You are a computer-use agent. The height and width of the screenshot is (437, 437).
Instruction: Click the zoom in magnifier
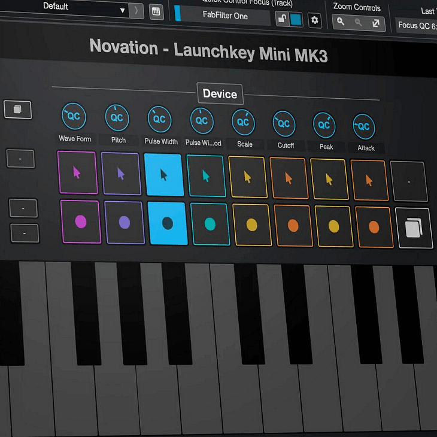[x=340, y=21]
